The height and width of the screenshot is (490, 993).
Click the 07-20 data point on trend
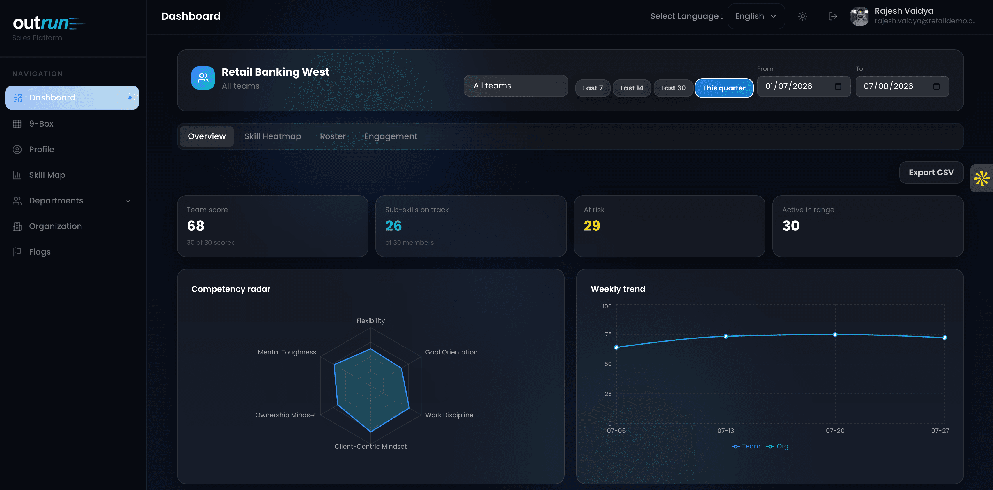coord(835,335)
